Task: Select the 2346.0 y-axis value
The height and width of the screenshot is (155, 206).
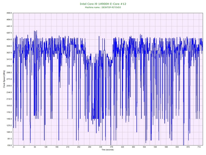Action: (x=9, y=92)
